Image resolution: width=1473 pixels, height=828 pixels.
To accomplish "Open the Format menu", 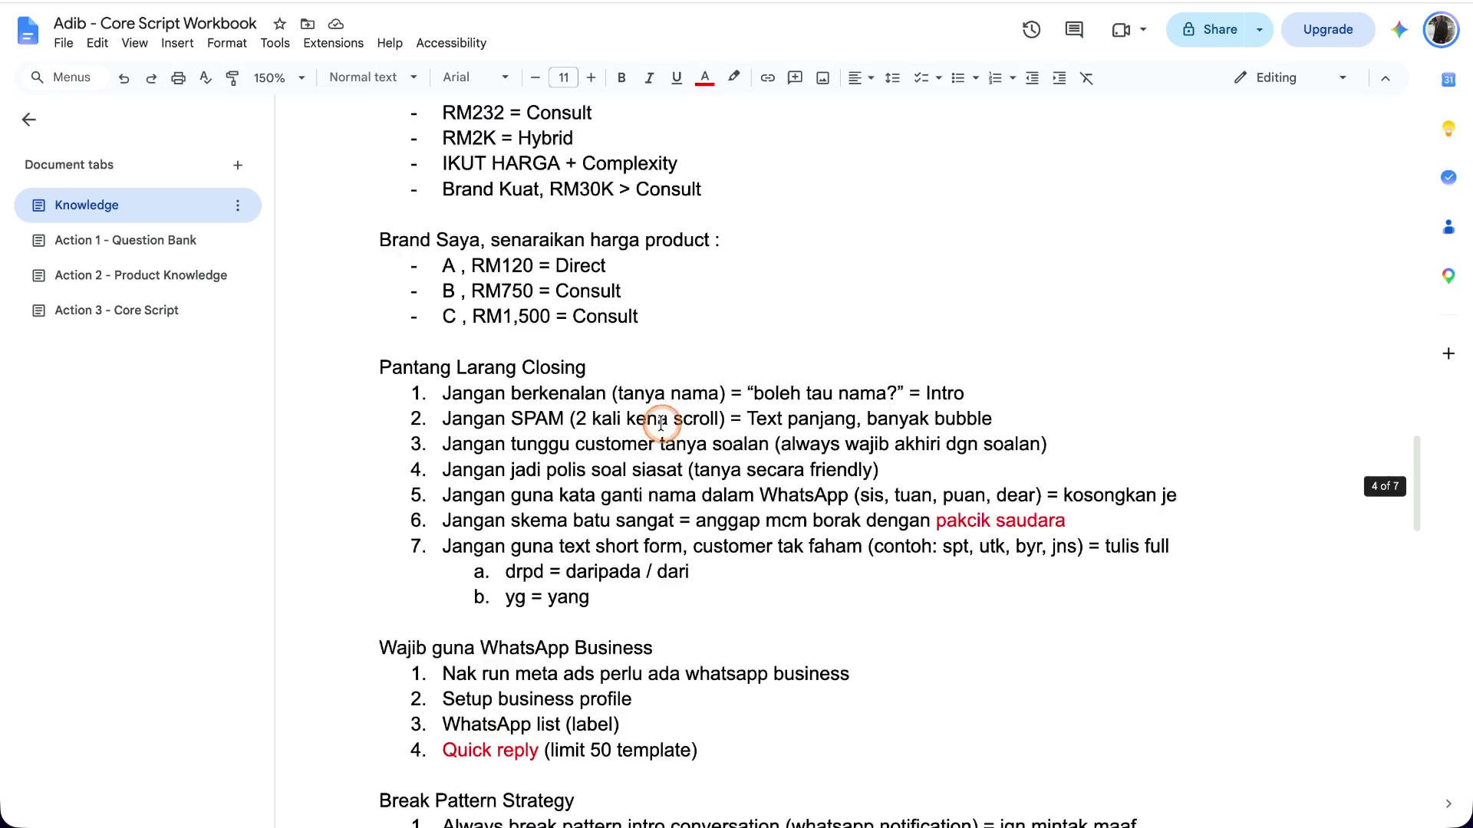I will [226, 43].
